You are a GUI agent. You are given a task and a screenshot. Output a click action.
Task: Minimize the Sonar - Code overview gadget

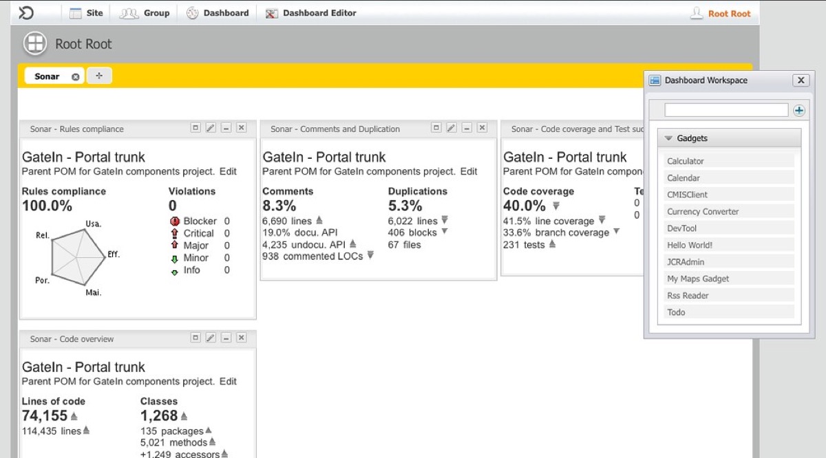(226, 338)
